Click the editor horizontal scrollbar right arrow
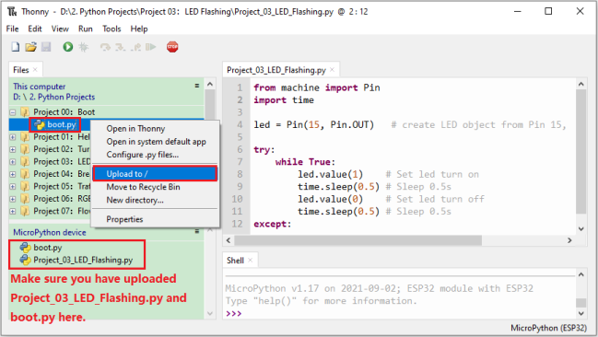598x337 pixels. 569,240
